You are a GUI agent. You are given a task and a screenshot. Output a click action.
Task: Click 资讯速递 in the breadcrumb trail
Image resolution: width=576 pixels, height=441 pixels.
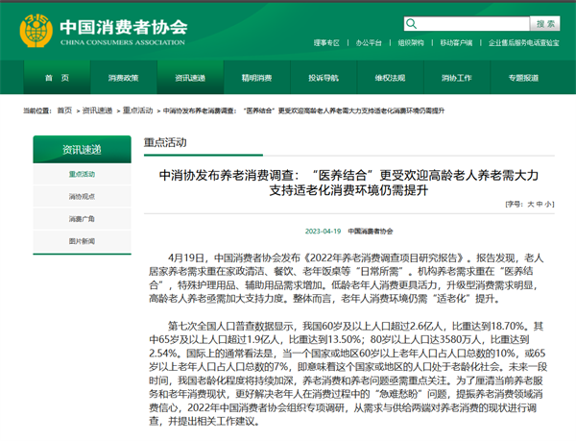pos(97,110)
